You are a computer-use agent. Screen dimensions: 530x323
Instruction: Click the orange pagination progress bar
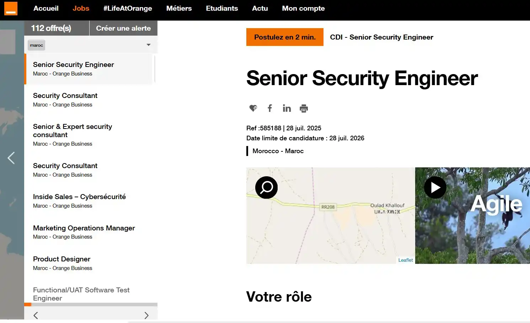[x=28, y=304]
